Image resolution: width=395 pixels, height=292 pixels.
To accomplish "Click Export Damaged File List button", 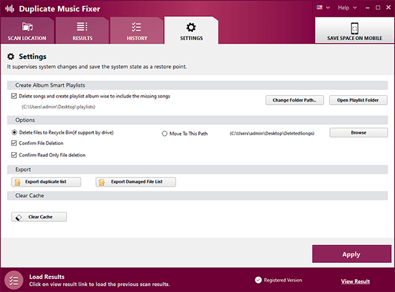I will coord(136,182).
